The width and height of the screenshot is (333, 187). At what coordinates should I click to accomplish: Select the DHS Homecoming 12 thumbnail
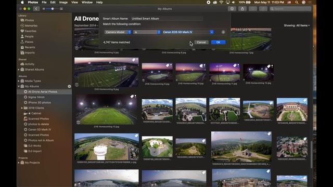258,73
